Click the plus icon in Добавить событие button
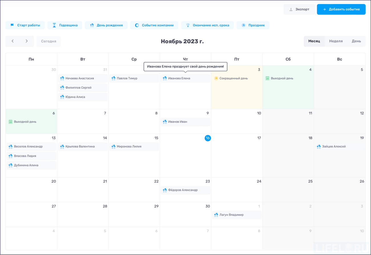371x255 pixels. pyautogui.click(x=324, y=9)
